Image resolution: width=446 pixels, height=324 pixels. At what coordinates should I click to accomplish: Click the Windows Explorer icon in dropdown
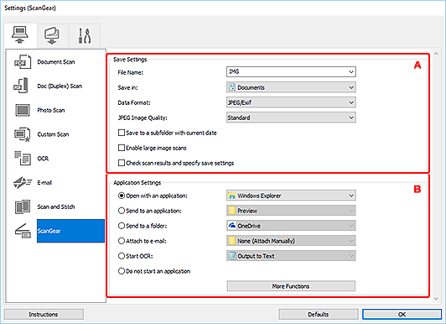pyautogui.click(x=232, y=196)
